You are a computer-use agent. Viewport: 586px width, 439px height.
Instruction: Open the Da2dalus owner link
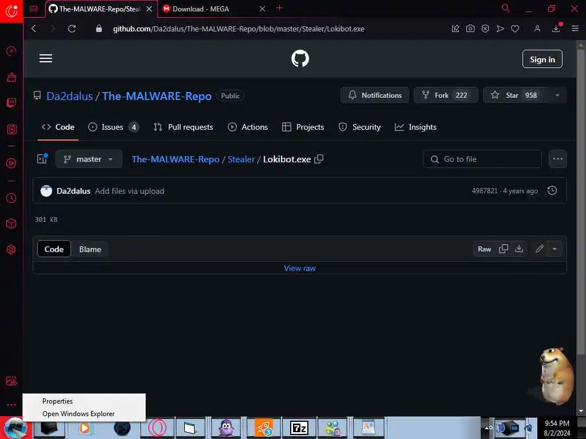(x=69, y=96)
